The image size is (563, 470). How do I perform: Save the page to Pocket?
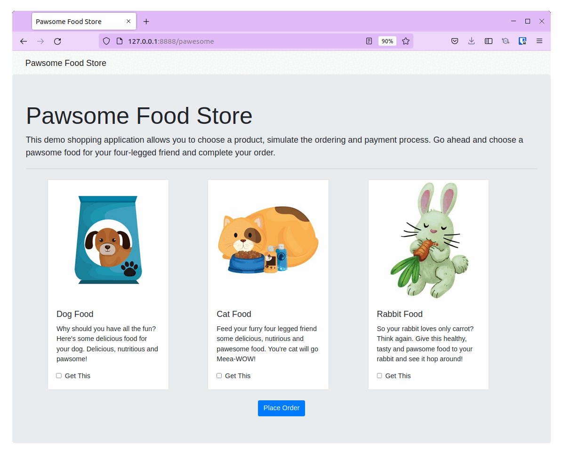click(x=455, y=41)
